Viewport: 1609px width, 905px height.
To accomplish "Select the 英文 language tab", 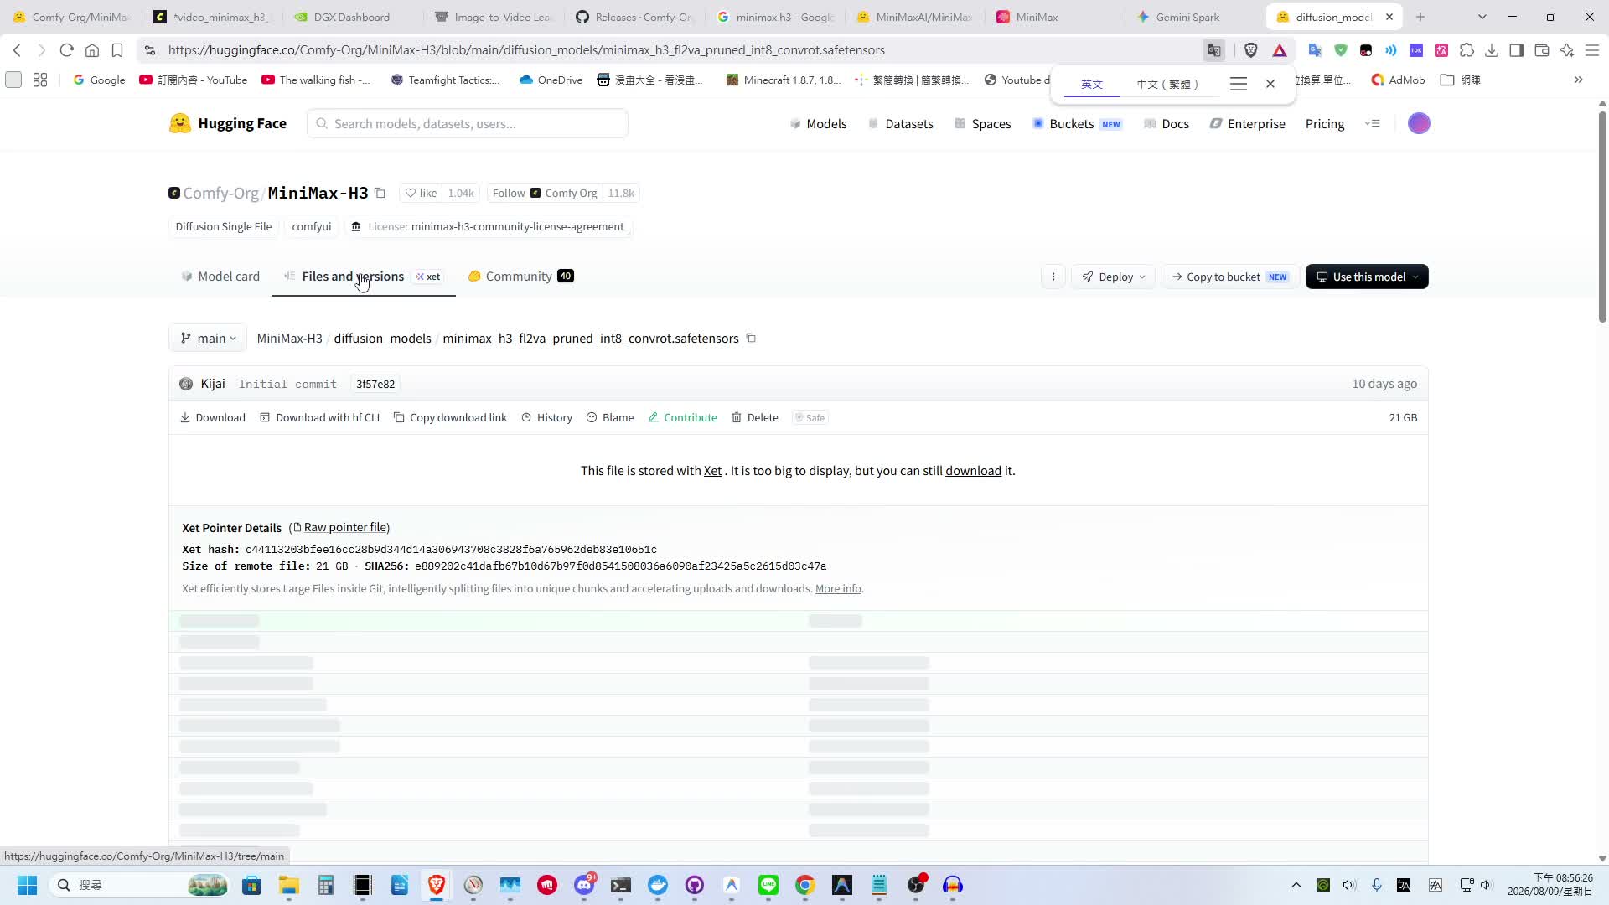I will (x=1092, y=84).
